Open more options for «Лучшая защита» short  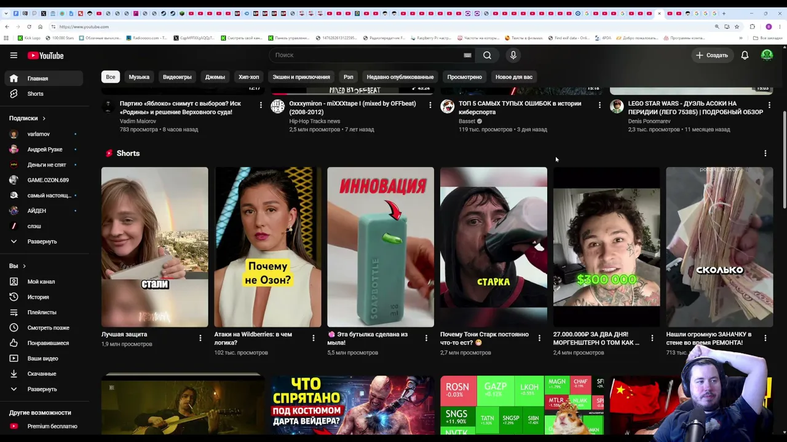point(200,338)
